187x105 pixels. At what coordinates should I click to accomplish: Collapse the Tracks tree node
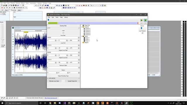coord(82,36)
